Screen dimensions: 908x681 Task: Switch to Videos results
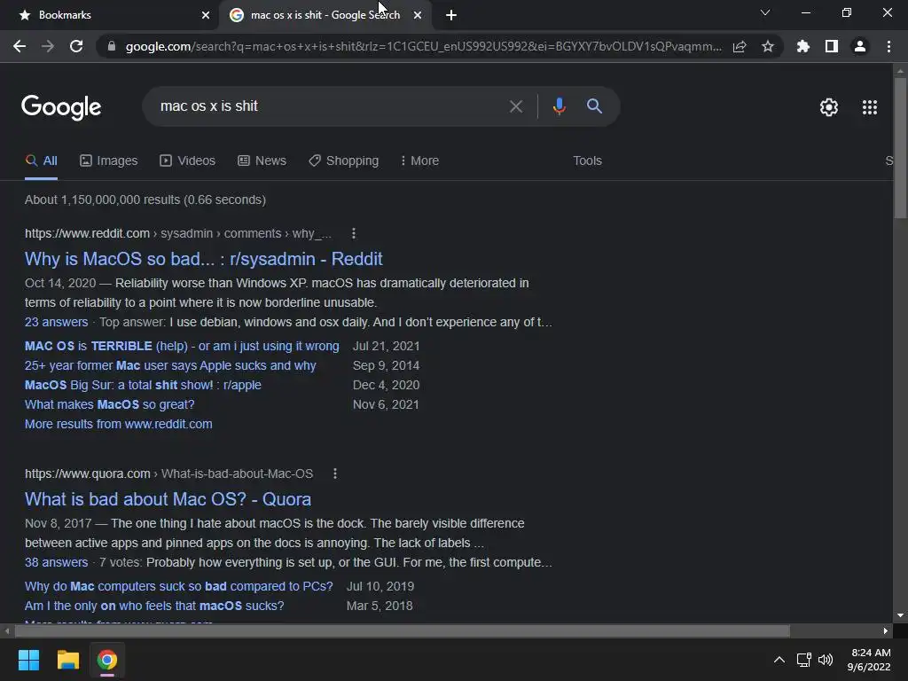tap(188, 161)
